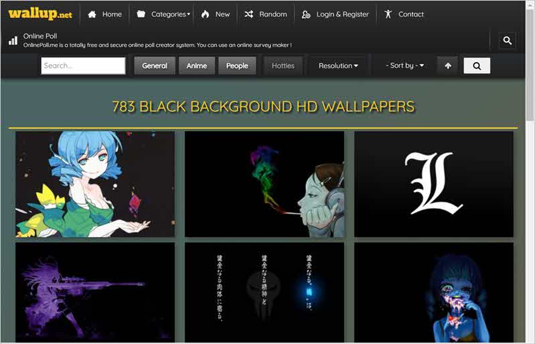This screenshot has width=535, height=344.
Task: Open the Online Poll link
Action: pos(40,35)
